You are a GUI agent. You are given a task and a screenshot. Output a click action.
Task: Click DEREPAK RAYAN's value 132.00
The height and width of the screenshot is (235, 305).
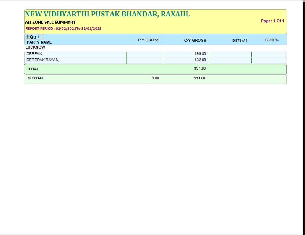[x=200, y=60]
